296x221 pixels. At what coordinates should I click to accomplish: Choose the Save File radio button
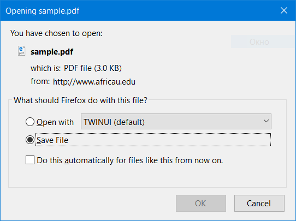[x=30, y=140]
